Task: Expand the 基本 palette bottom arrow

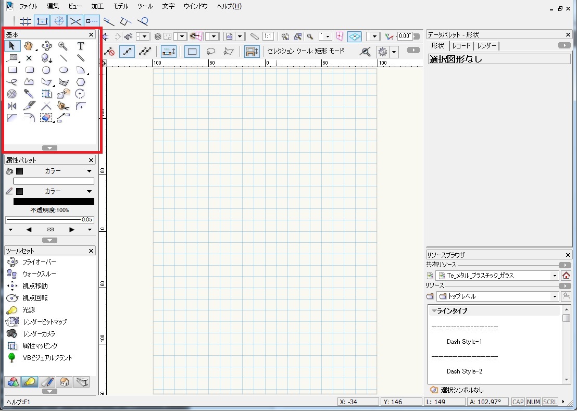Action: click(x=49, y=148)
